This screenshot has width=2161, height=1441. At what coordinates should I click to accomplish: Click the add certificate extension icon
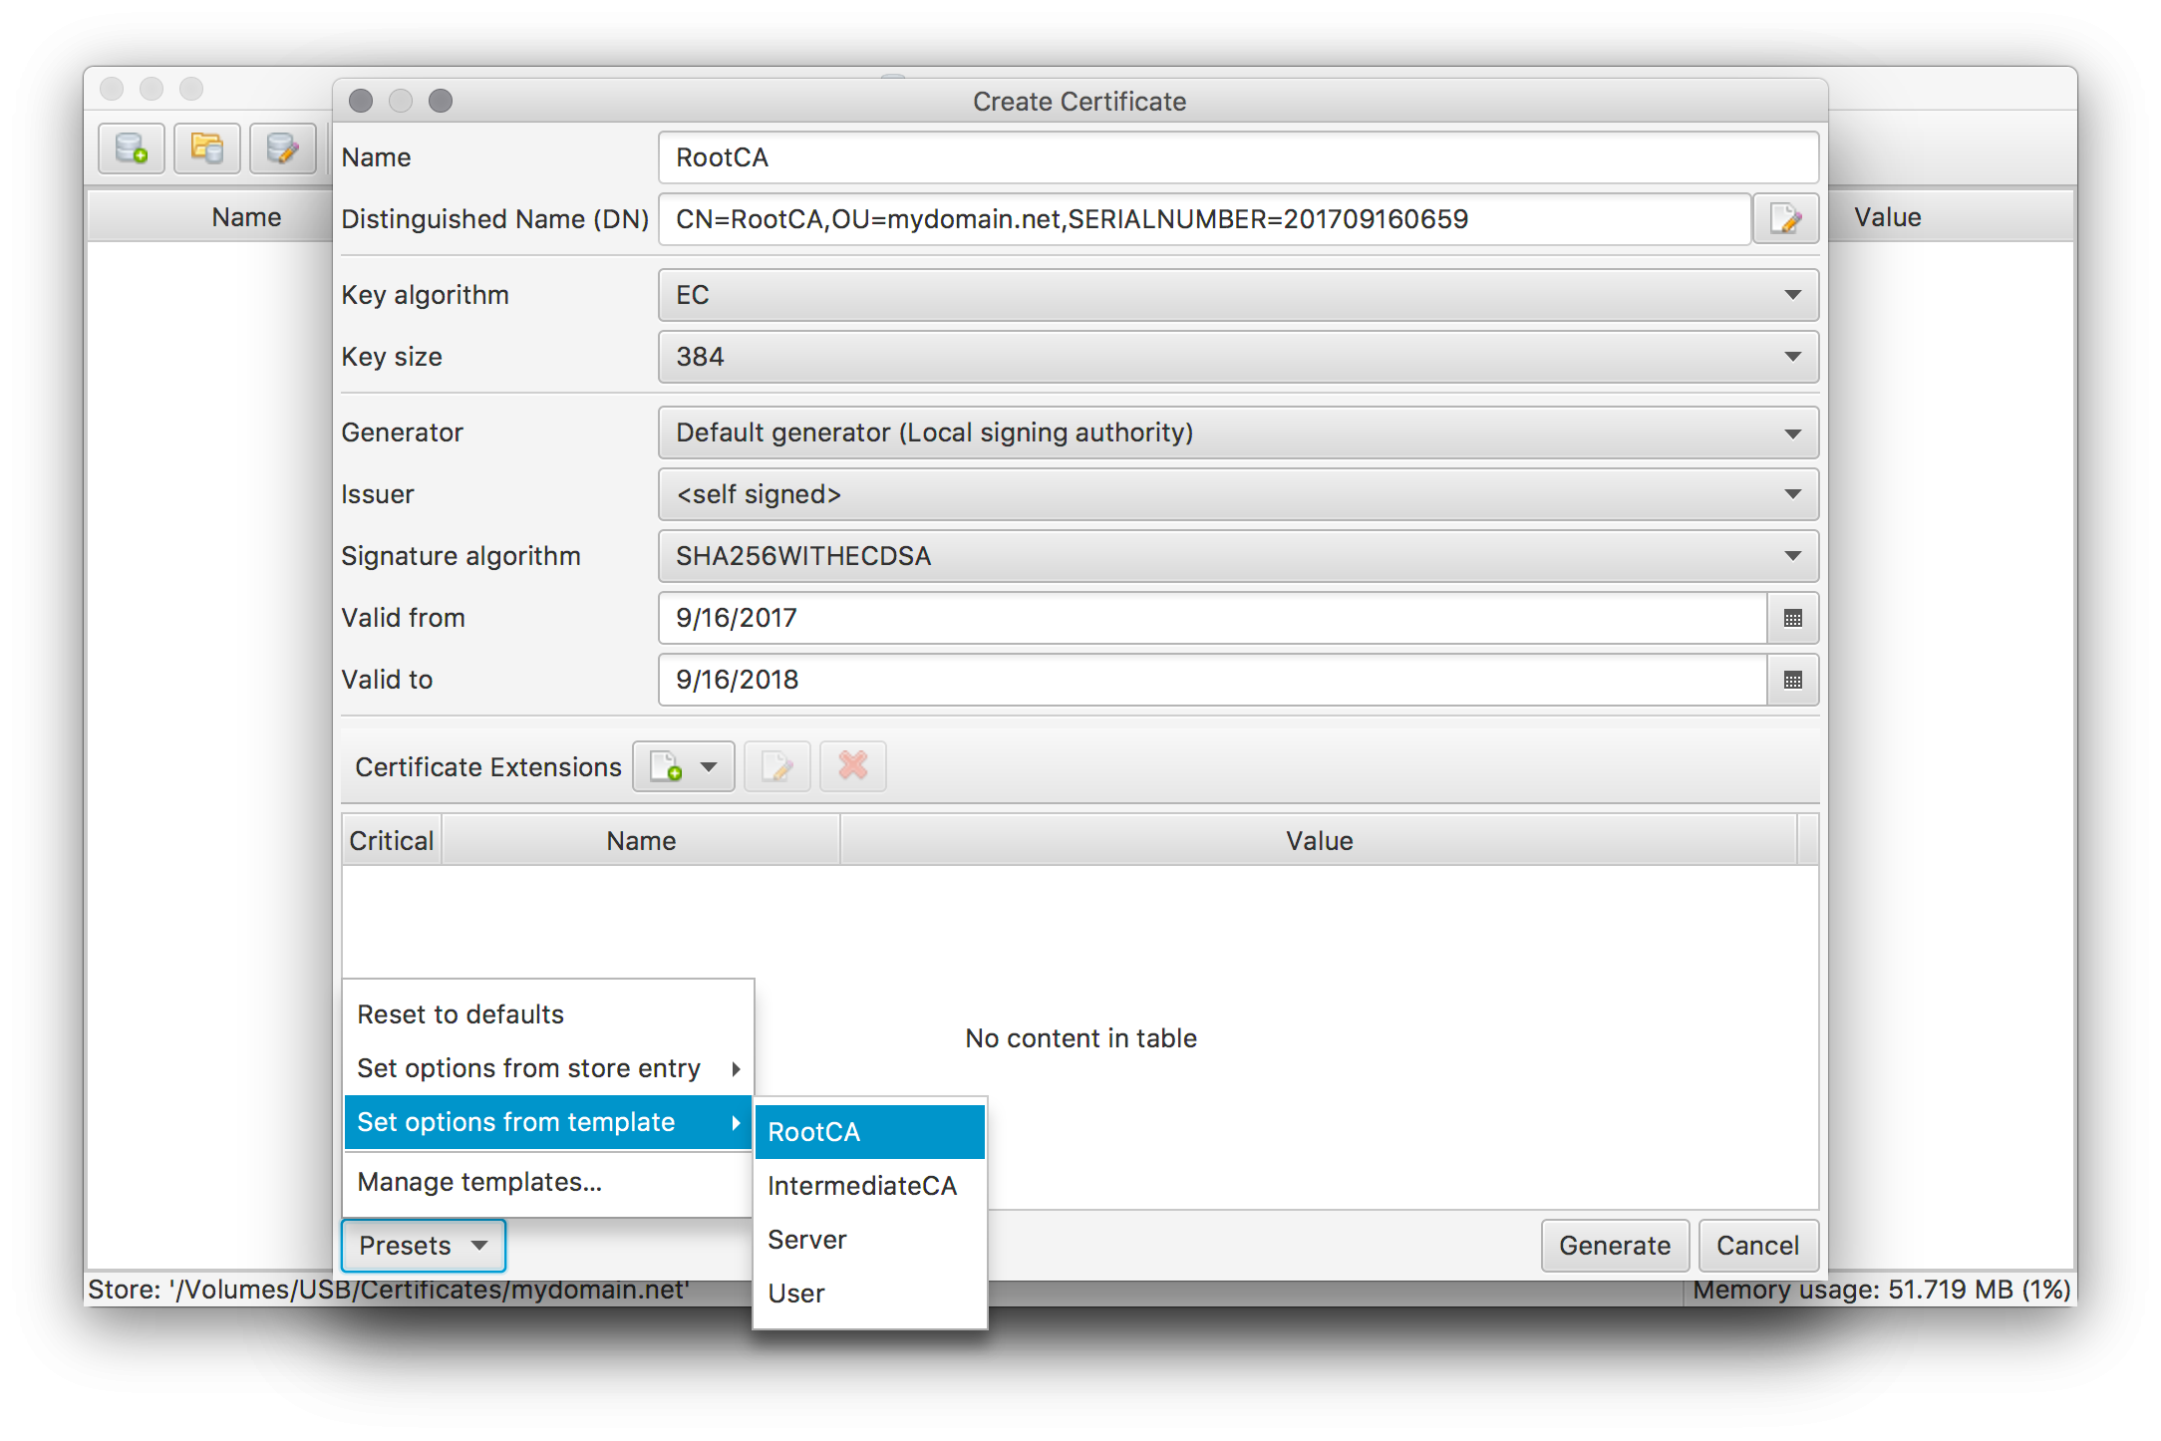684,766
